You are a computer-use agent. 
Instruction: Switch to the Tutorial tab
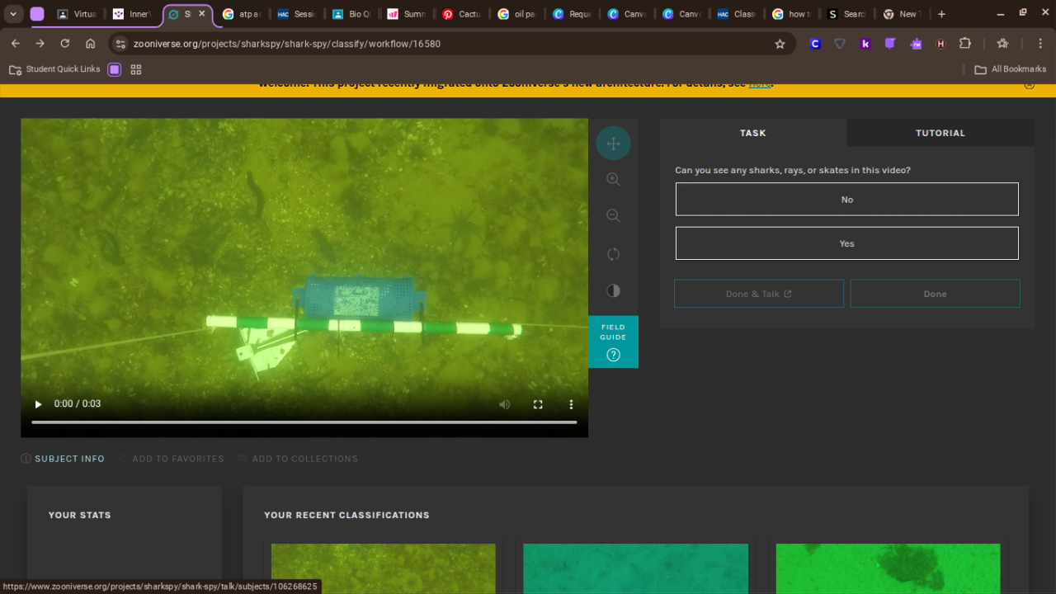coord(940,133)
